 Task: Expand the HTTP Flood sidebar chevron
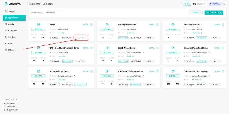click(x=23, y=31)
